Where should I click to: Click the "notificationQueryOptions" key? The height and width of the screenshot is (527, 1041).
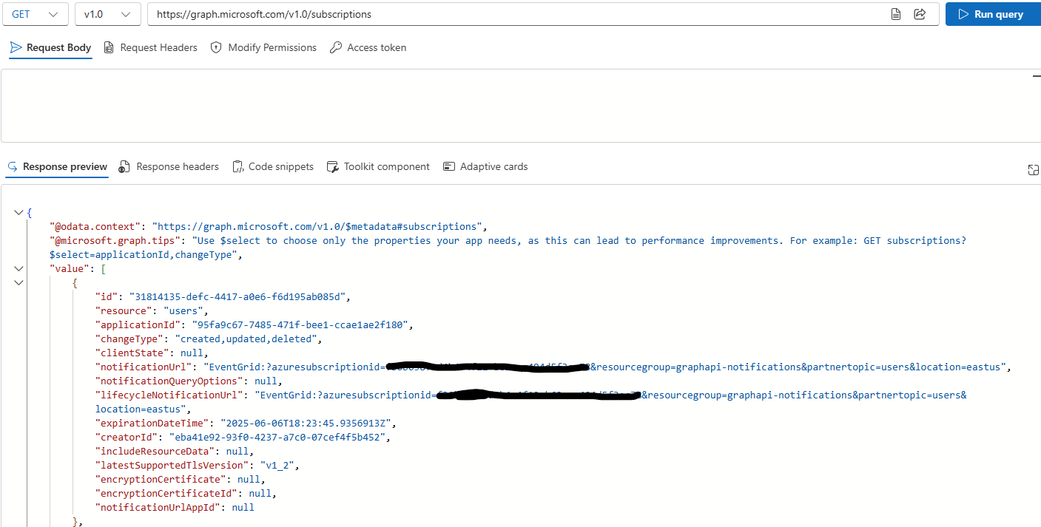pos(170,381)
